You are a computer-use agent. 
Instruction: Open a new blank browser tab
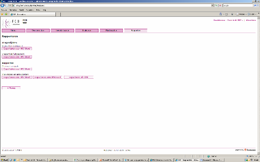[58, 15]
